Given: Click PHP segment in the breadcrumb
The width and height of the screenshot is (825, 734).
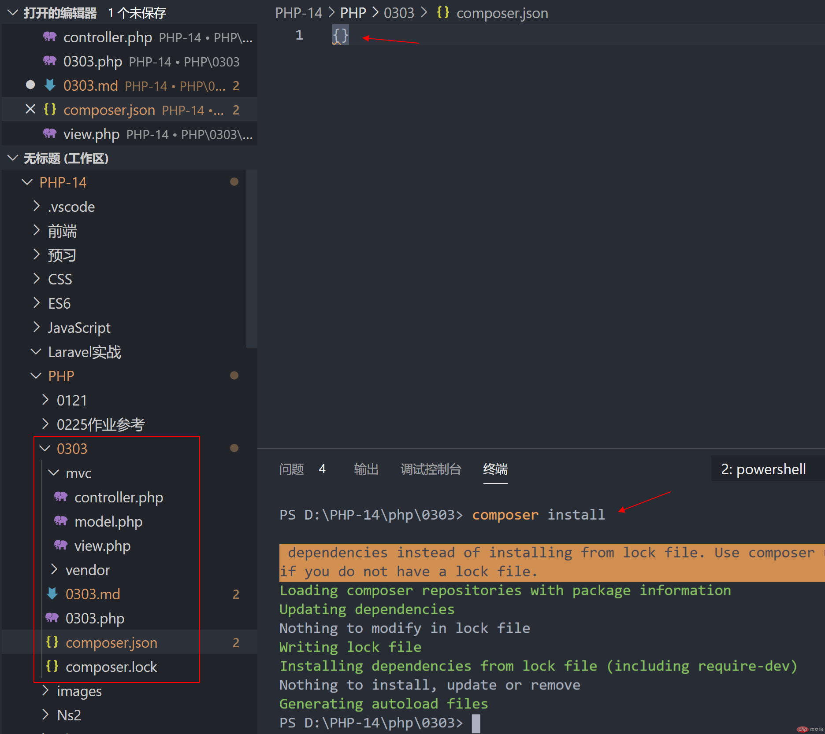Looking at the screenshot, I should [353, 13].
